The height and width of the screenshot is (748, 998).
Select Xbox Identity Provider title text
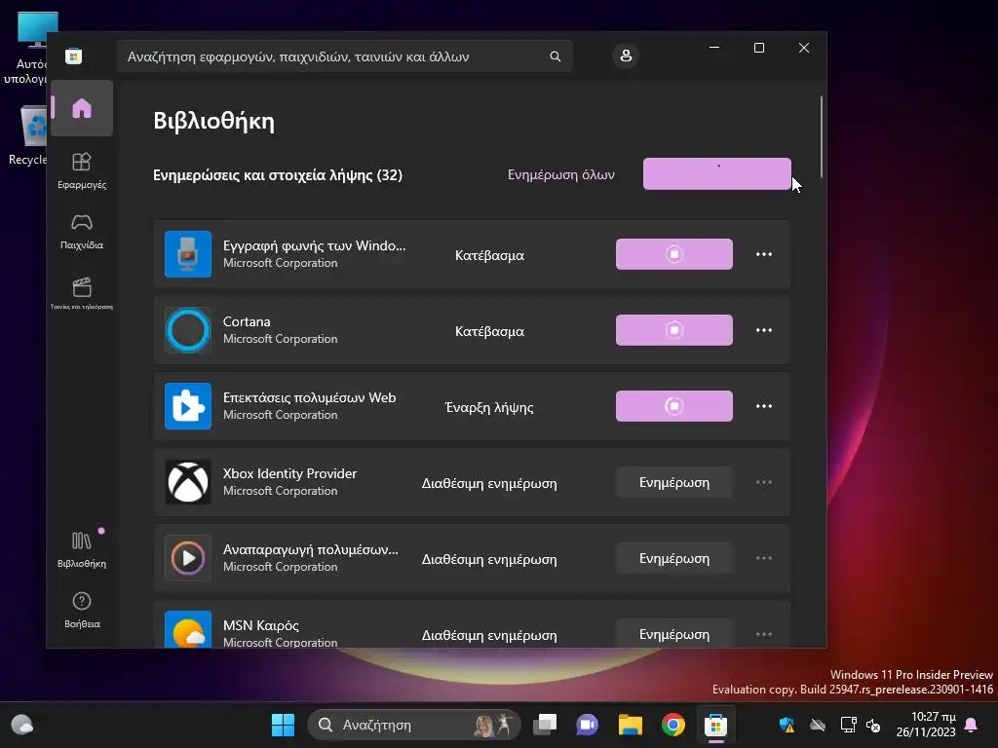tap(289, 473)
